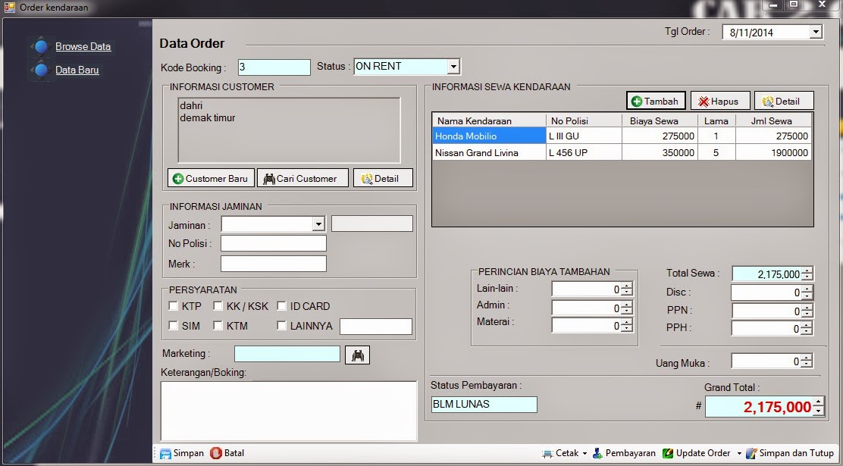Check the SIM requirement checkbox
843x466 pixels.
pos(172,325)
